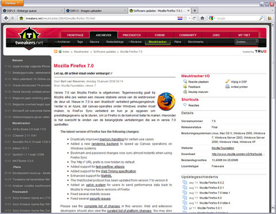Click the browser Forward arrow
This screenshot has height=214, width=276.
[13, 18]
